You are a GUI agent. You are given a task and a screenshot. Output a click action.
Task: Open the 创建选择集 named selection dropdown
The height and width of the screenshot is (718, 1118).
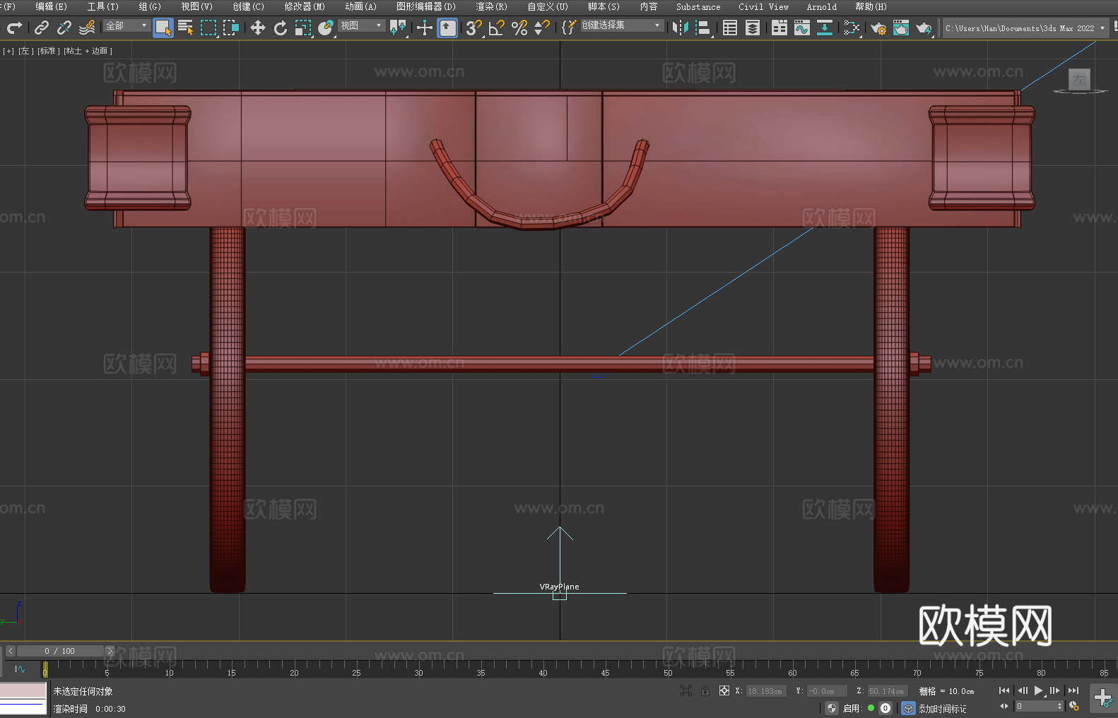[621, 25]
